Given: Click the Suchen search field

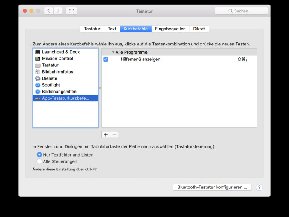Looking at the screenshot, I should (241, 11).
